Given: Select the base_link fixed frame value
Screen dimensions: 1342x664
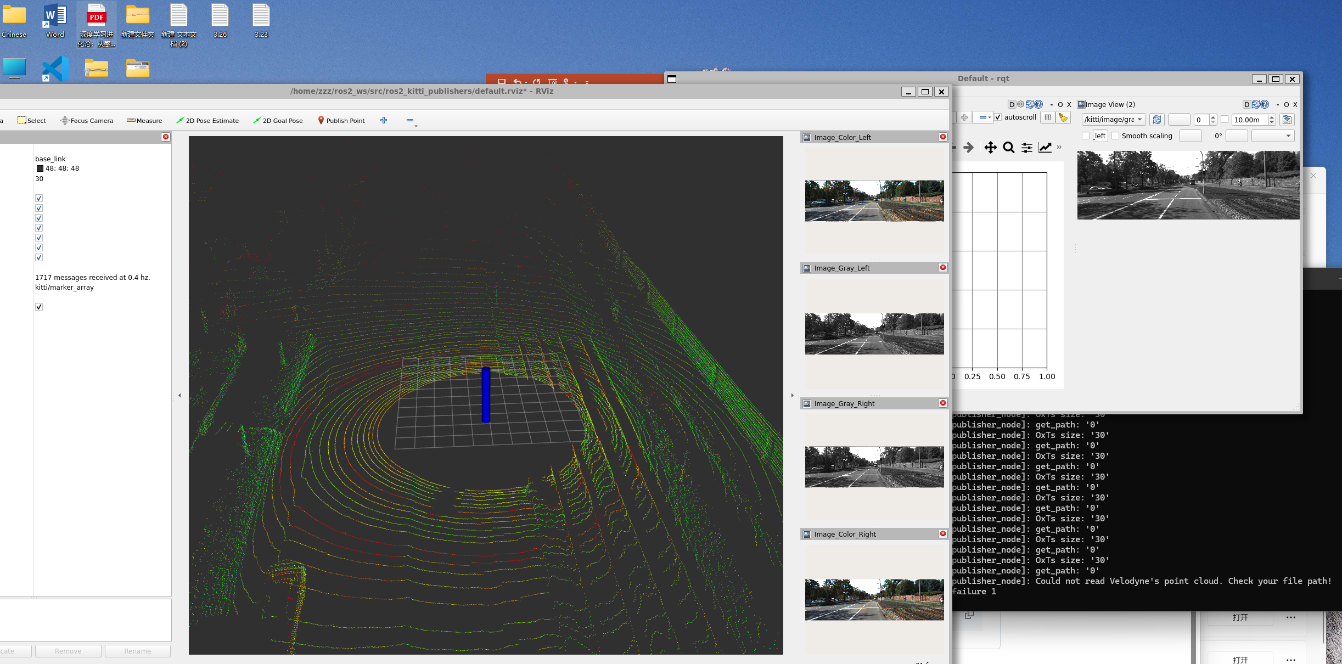Looking at the screenshot, I should click(50, 159).
